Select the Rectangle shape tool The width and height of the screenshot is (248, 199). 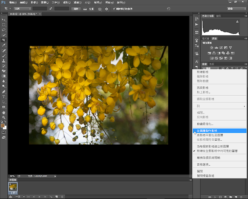point(3,107)
